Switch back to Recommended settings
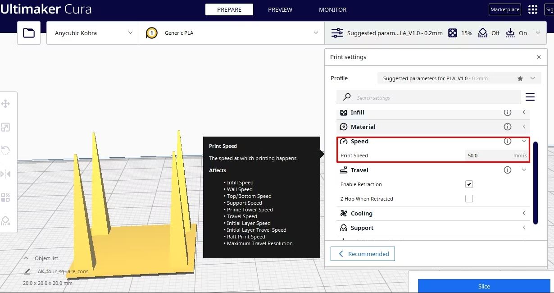554x293 pixels. (x=363, y=254)
